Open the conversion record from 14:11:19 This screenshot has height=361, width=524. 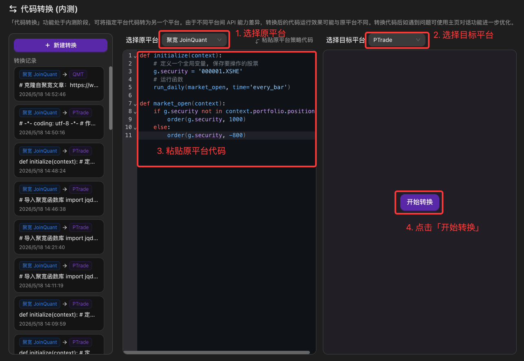(x=59, y=275)
